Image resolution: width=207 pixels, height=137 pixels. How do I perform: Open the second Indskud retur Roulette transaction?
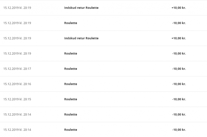pos(81,38)
